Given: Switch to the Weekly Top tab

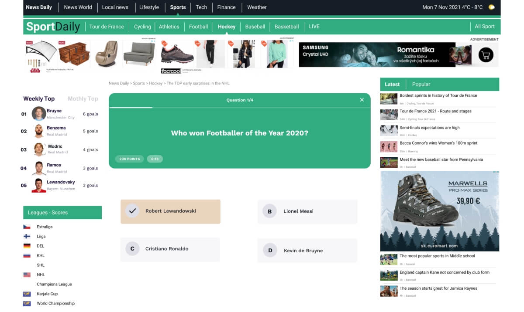Looking at the screenshot, I should click(39, 98).
